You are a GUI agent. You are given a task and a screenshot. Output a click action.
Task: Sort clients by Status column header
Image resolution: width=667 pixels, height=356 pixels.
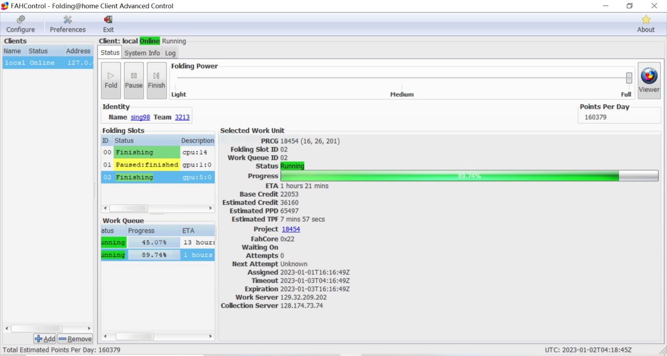(45, 51)
